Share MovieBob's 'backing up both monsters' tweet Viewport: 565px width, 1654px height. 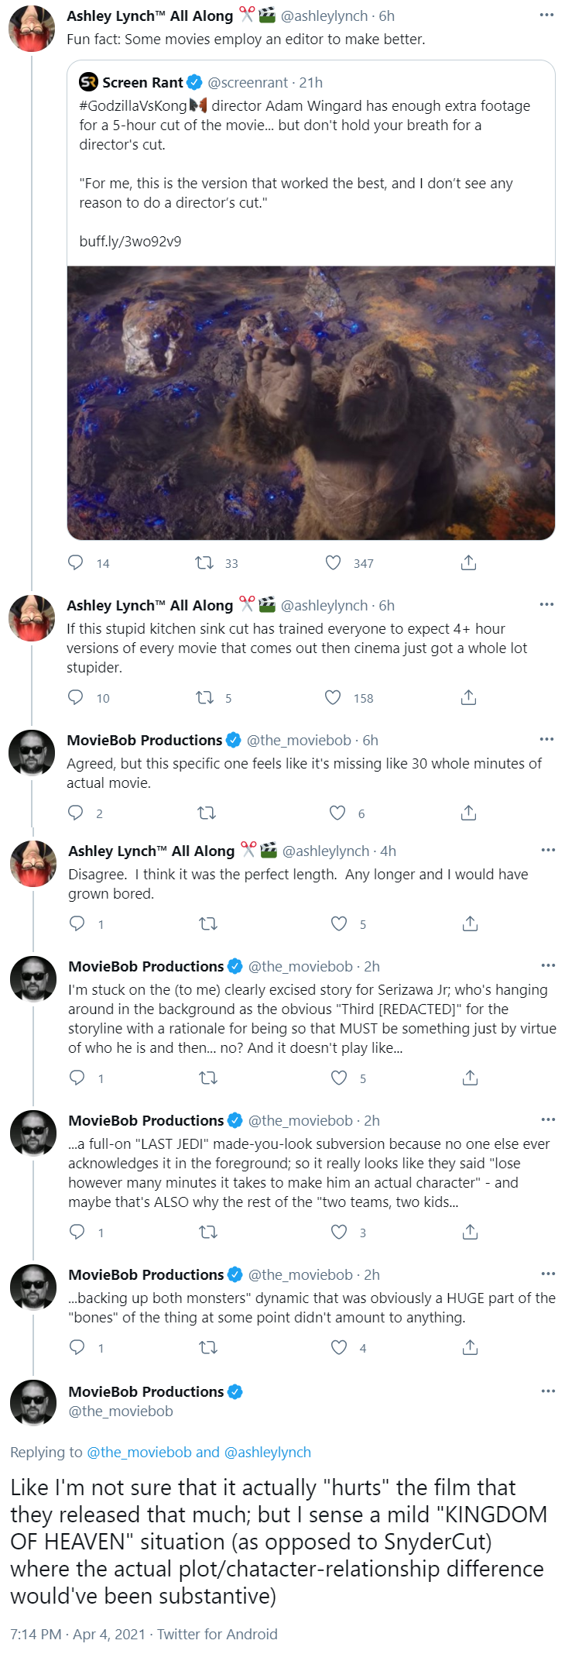coord(470,1347)
